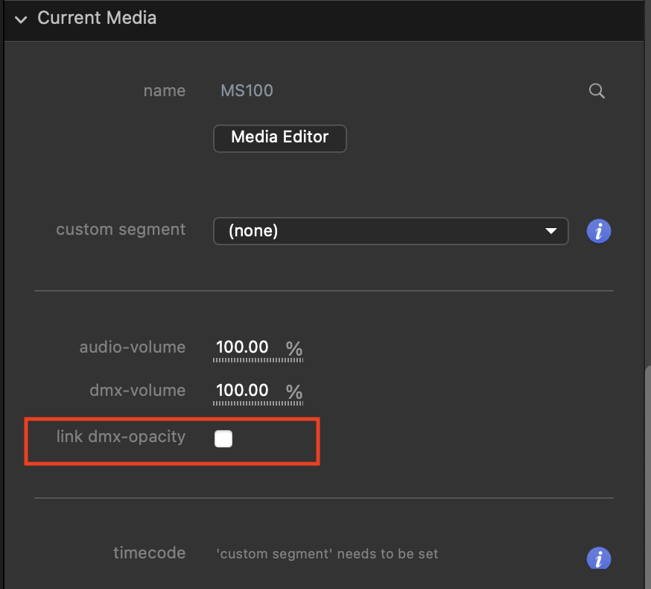Click the custom segment dropdown arrow
Screen dimensions: 651x589
coord(551,231)
